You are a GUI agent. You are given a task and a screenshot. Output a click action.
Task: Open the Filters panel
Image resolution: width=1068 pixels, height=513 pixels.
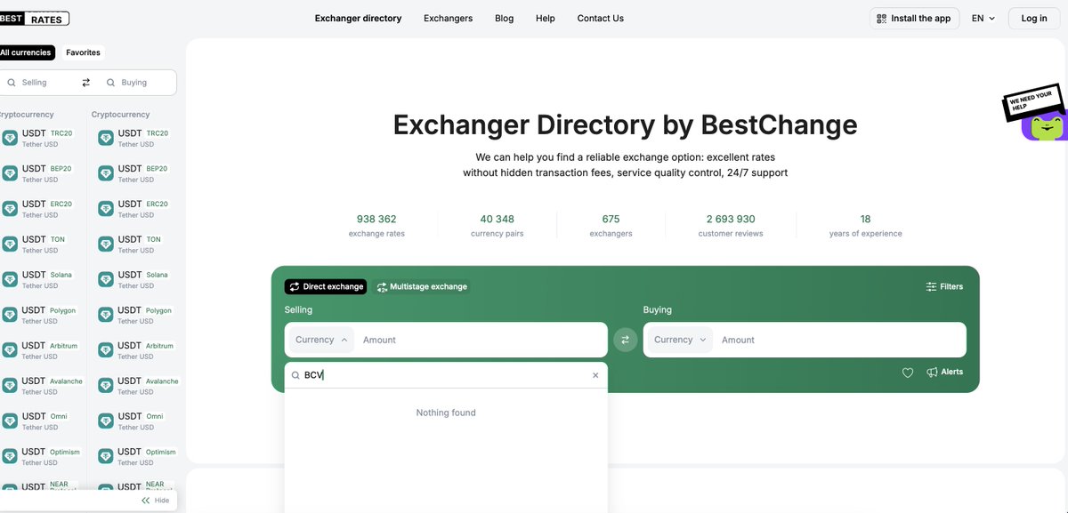[944, 286]
